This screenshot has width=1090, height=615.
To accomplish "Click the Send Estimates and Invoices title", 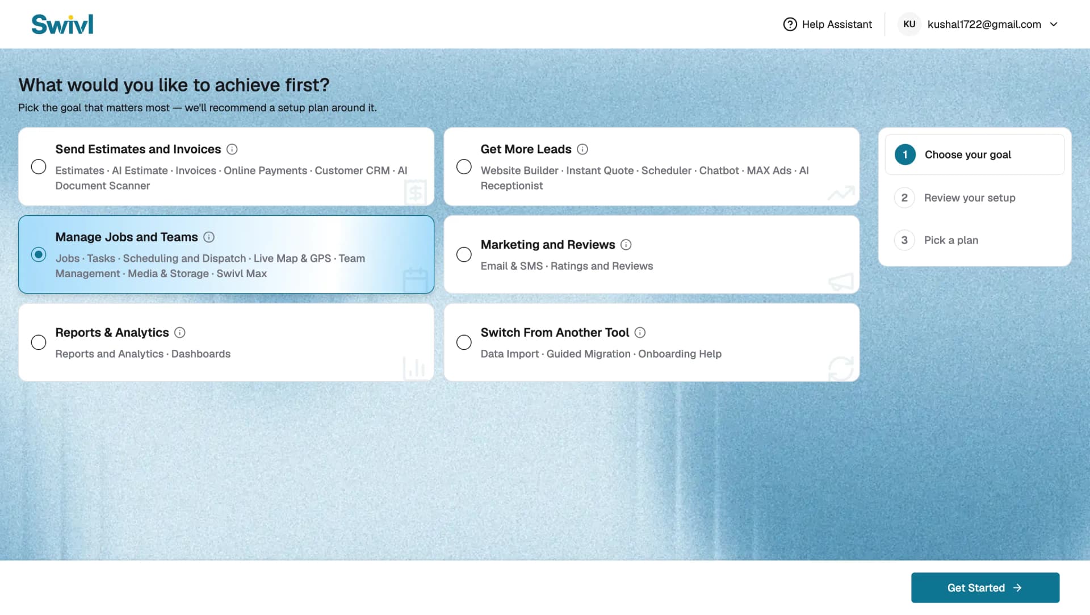I will click(x=138, y=149).
